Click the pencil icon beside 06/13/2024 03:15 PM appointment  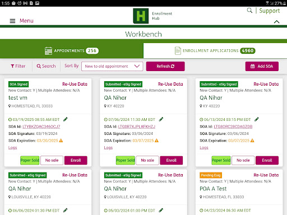(257, 119)
